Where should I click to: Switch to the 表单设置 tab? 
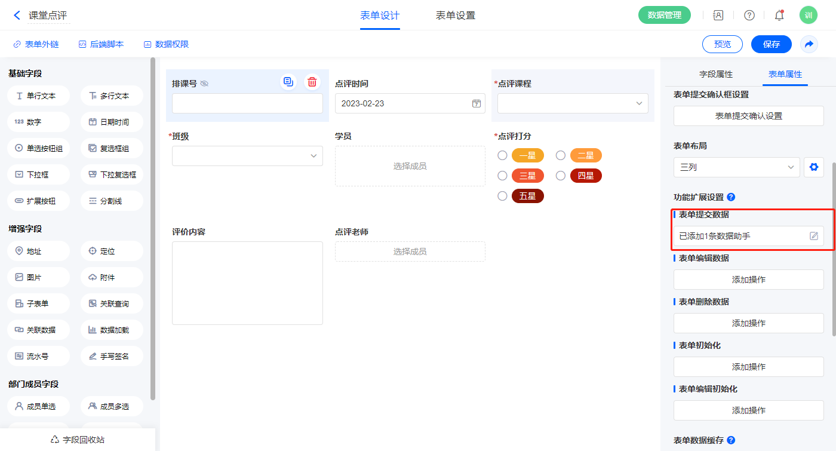tap(455, 16)
